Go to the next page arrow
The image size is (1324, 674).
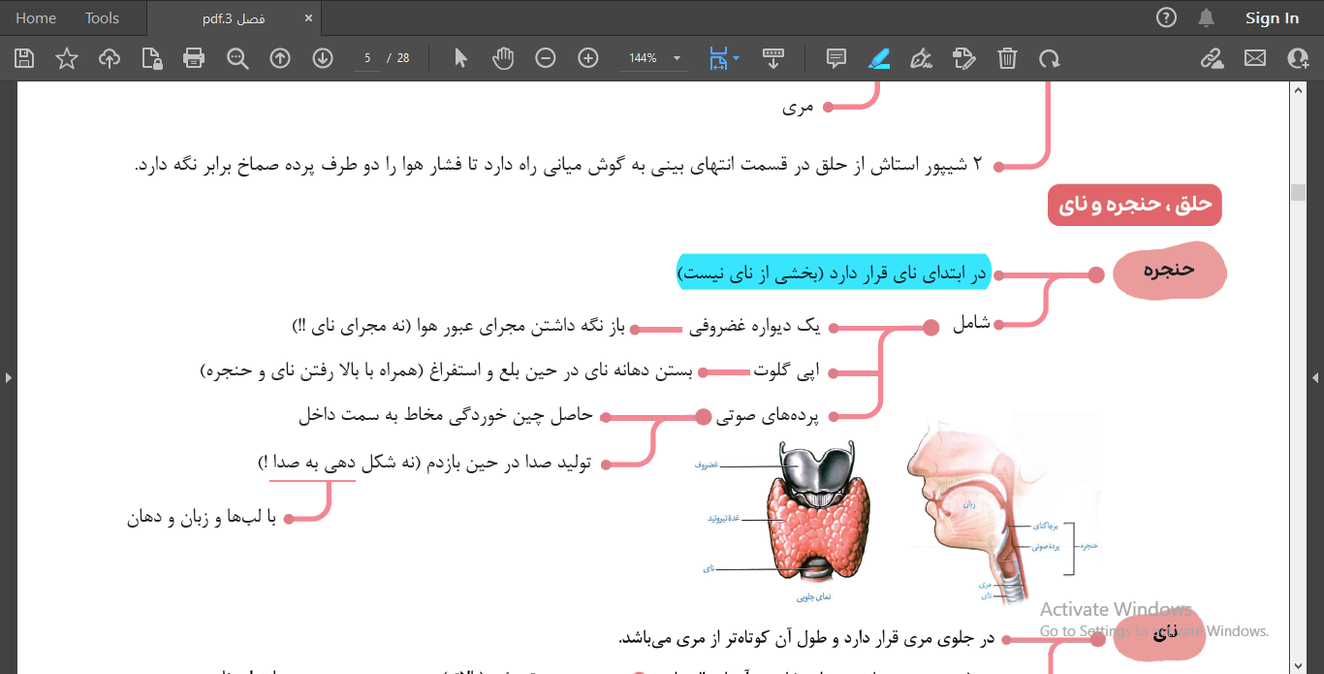point(323,58)
